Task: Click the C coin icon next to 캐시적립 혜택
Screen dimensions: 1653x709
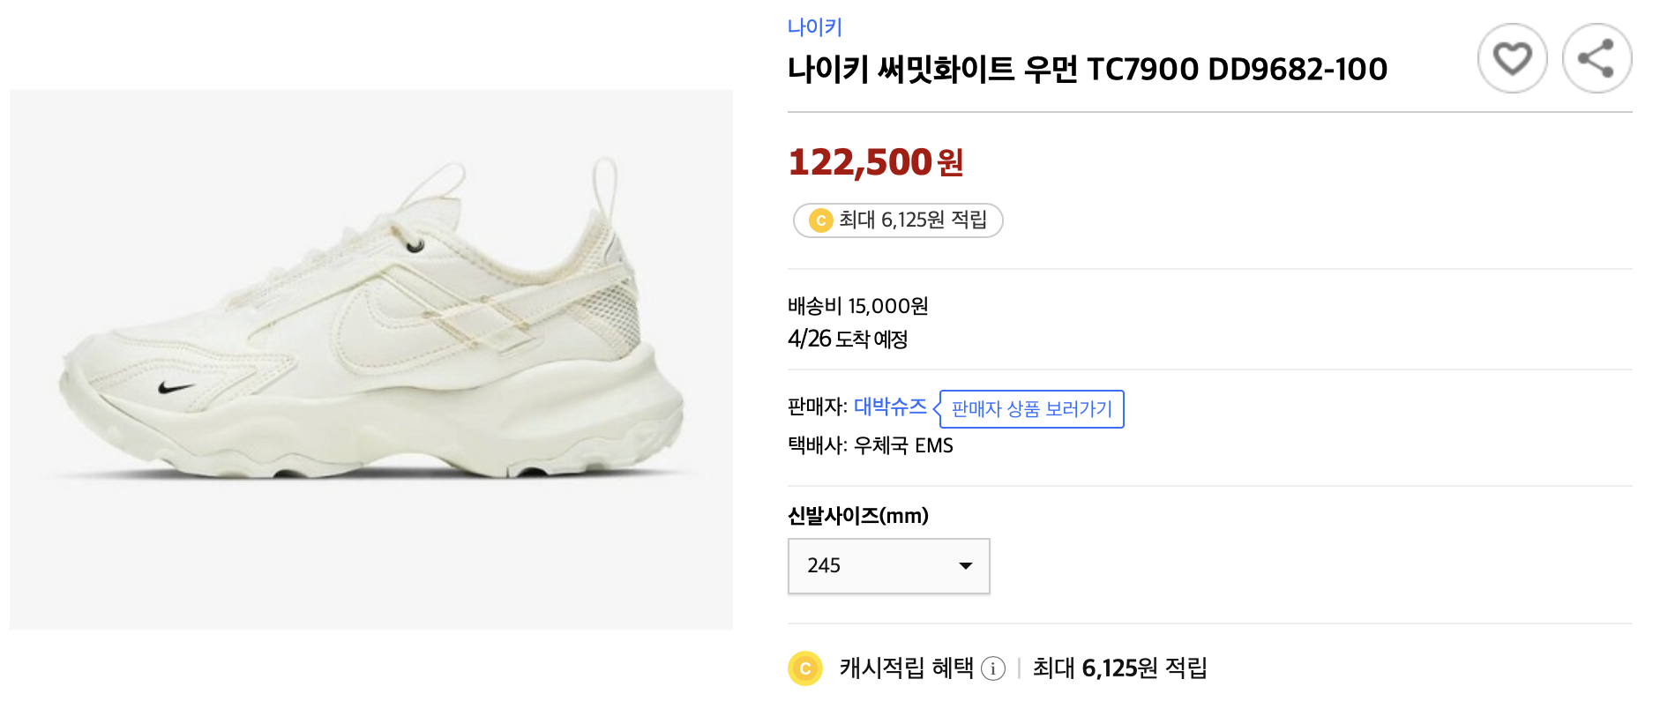Action: [804, 669]
